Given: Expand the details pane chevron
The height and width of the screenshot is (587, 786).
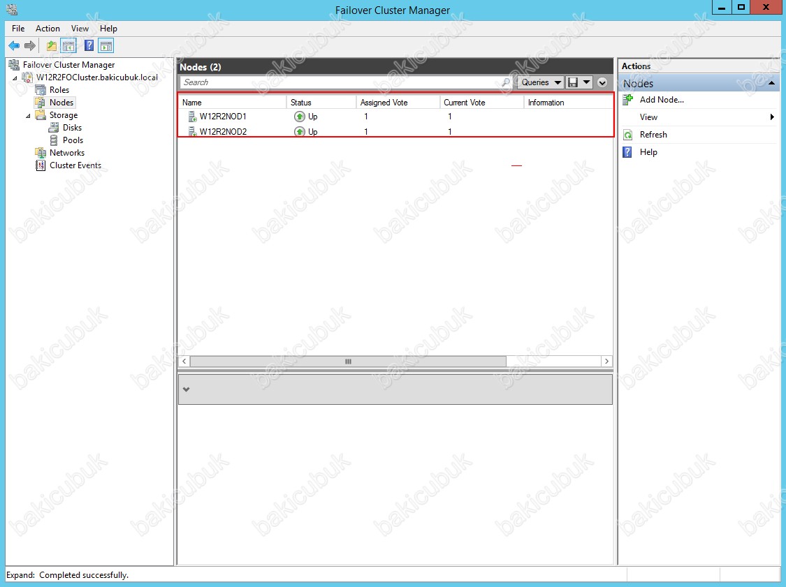Looking at the screenshot, I should (186, 389).
